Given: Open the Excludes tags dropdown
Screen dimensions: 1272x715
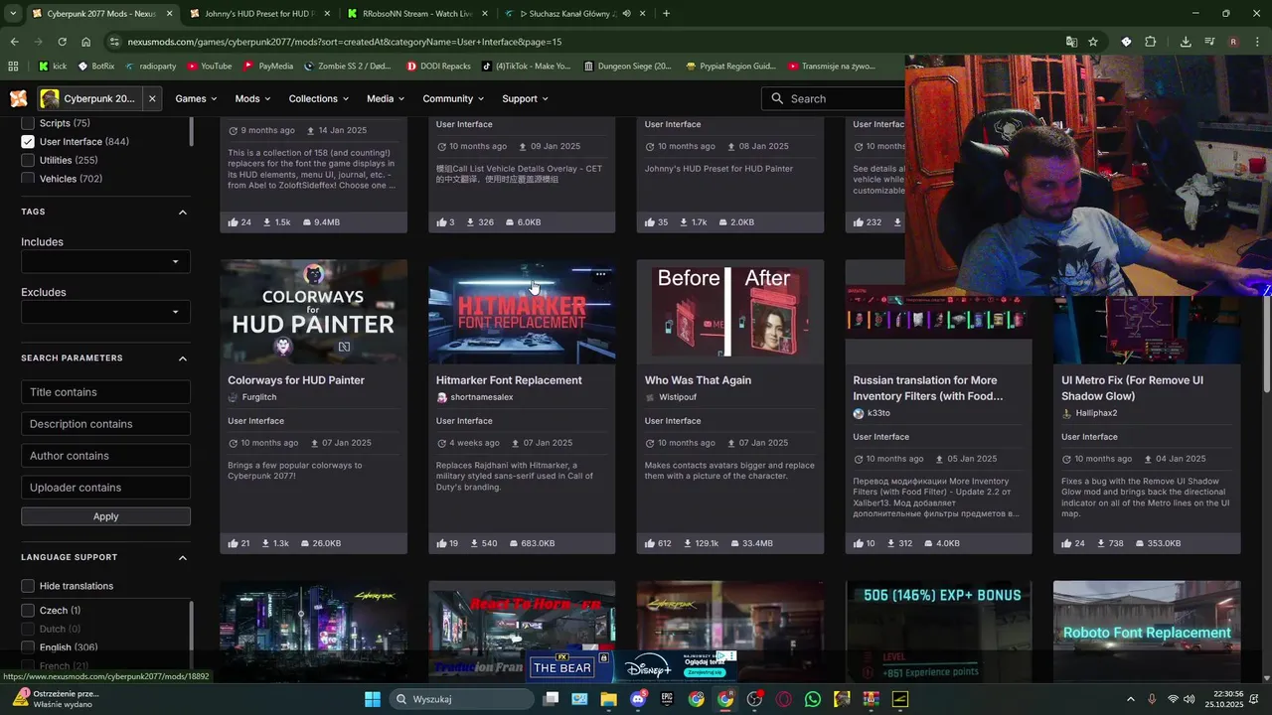Looking at the screenshot, I should coord(105,312).
